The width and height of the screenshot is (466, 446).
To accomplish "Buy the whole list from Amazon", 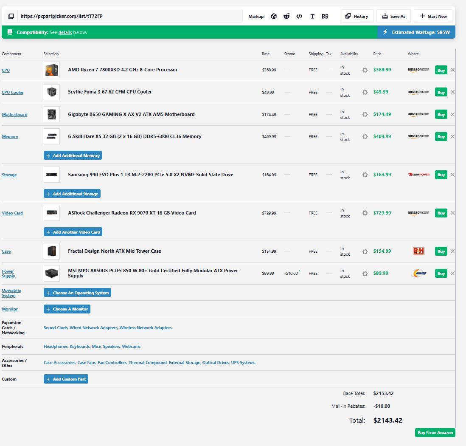I will (435, 432).
